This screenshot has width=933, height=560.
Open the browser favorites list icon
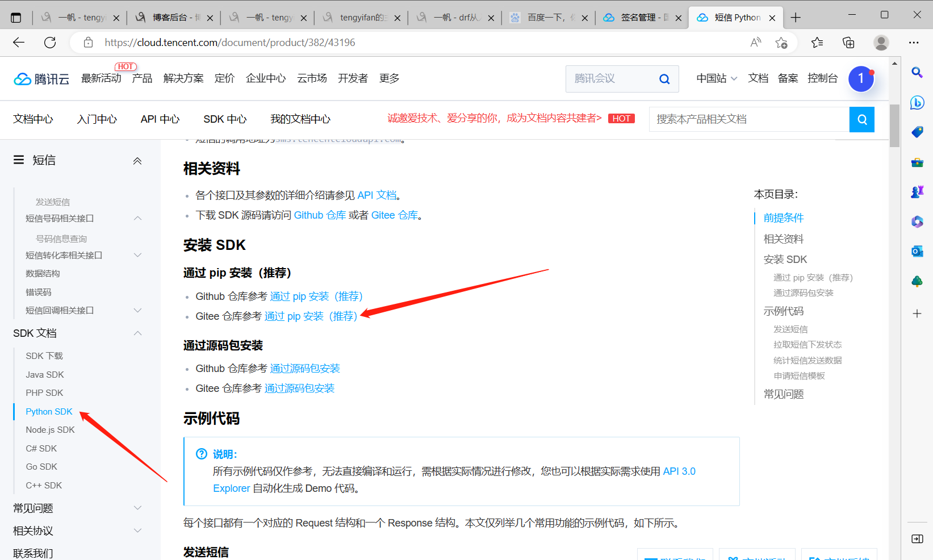(817, 43)
